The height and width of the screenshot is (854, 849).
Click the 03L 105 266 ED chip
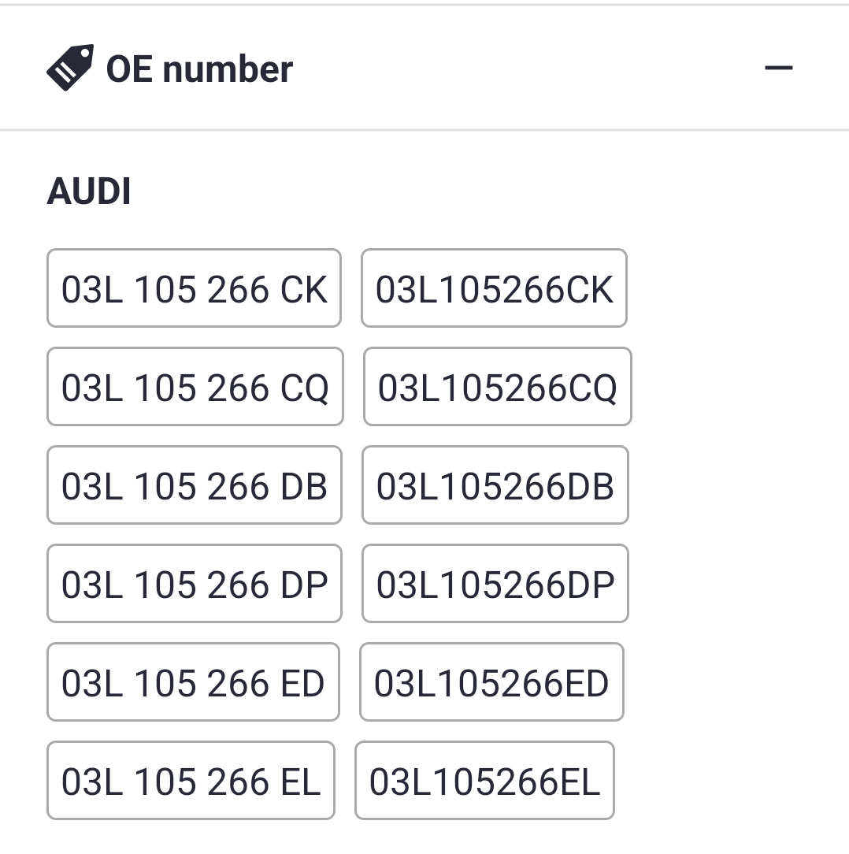[x=193, y=682]
